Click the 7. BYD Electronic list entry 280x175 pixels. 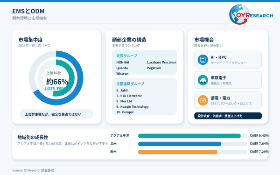(x=129, y=96)
